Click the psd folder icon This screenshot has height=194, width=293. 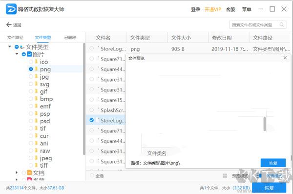pos(37,121)
